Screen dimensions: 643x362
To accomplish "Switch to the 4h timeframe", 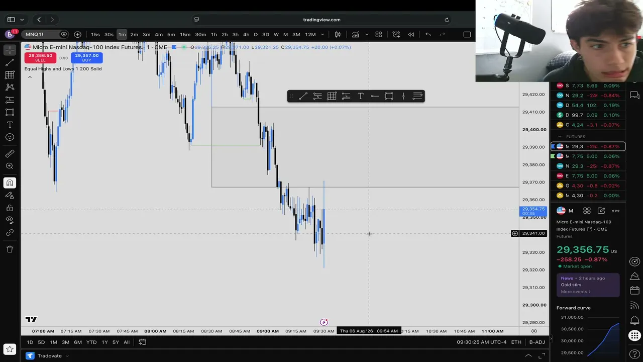I will (x=246, y=34).
